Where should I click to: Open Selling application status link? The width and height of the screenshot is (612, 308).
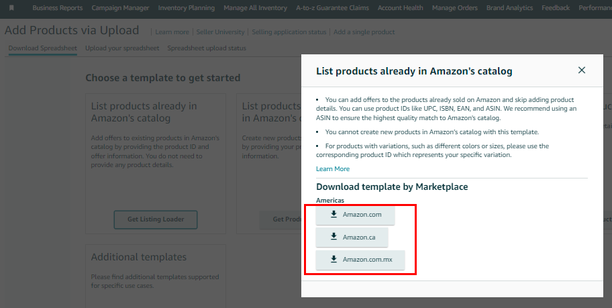point(289,32)
